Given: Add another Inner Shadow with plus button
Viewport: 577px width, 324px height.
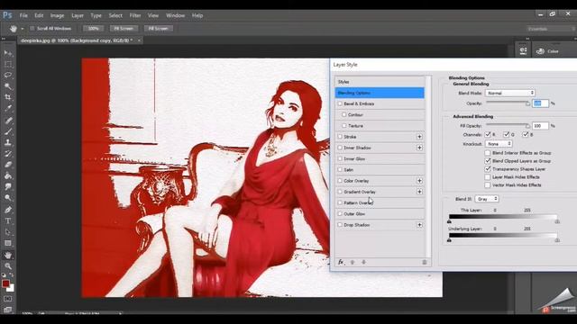Looking at the screenshot, I should (x=419, y=148).
